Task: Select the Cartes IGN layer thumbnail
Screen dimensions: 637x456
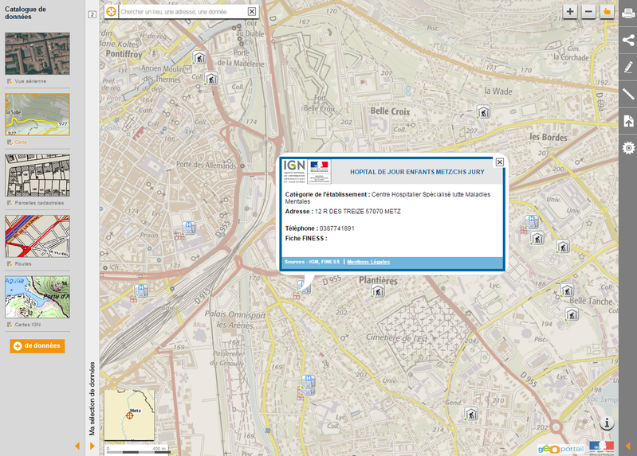Action: click(x=37, y=298)
